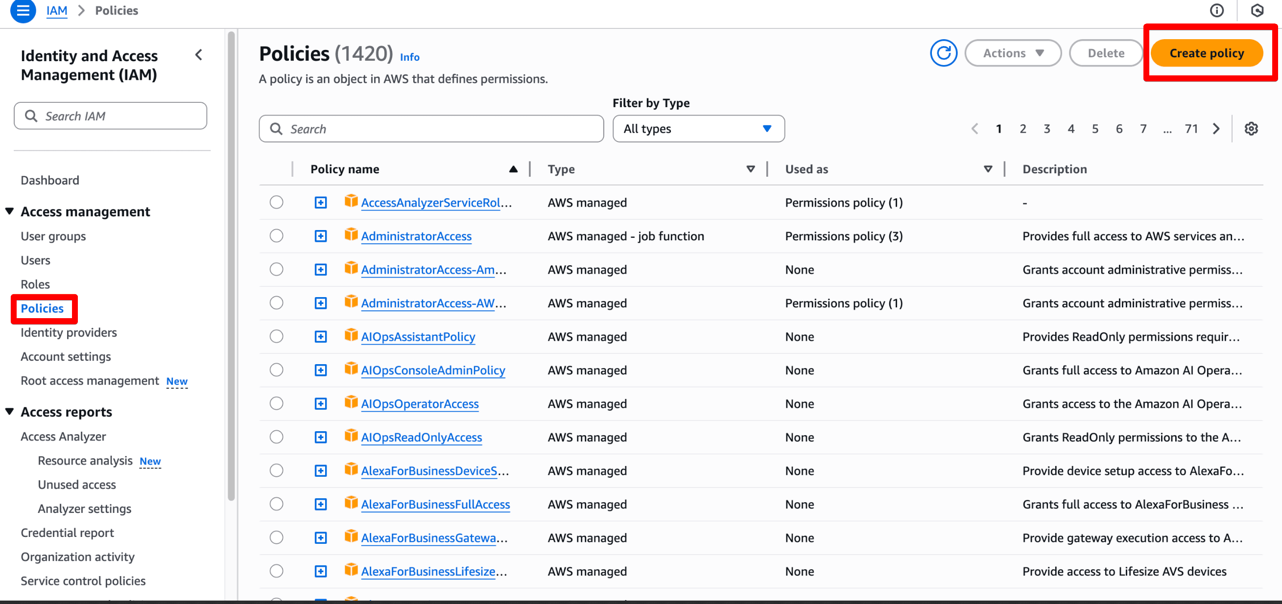Screen dimensions: 1282x604
Task: Expand the AdministratorAccess-Am policy row
Action: point(321,270)
